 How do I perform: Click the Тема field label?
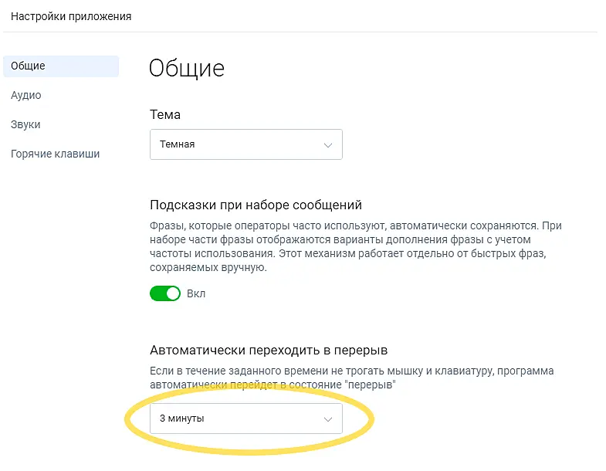(164, 114)
